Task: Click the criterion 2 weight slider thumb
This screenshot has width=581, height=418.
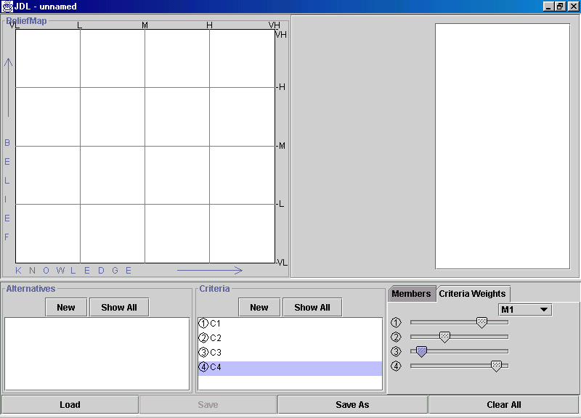Action: (444, 337)
